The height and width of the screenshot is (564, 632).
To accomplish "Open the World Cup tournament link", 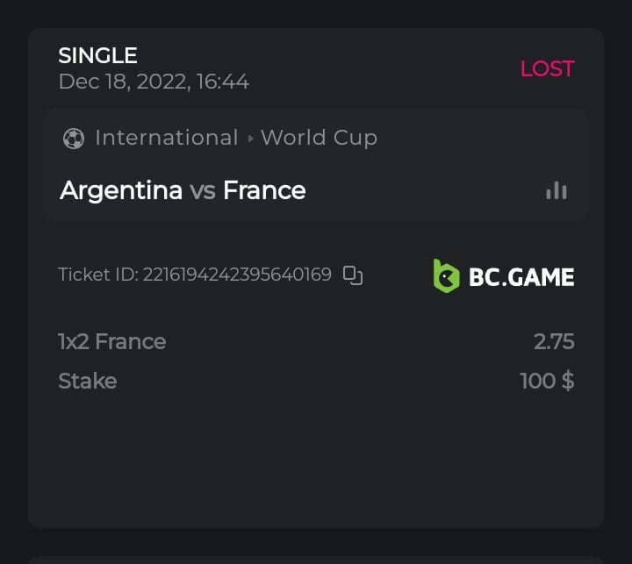I will [319, 138].
